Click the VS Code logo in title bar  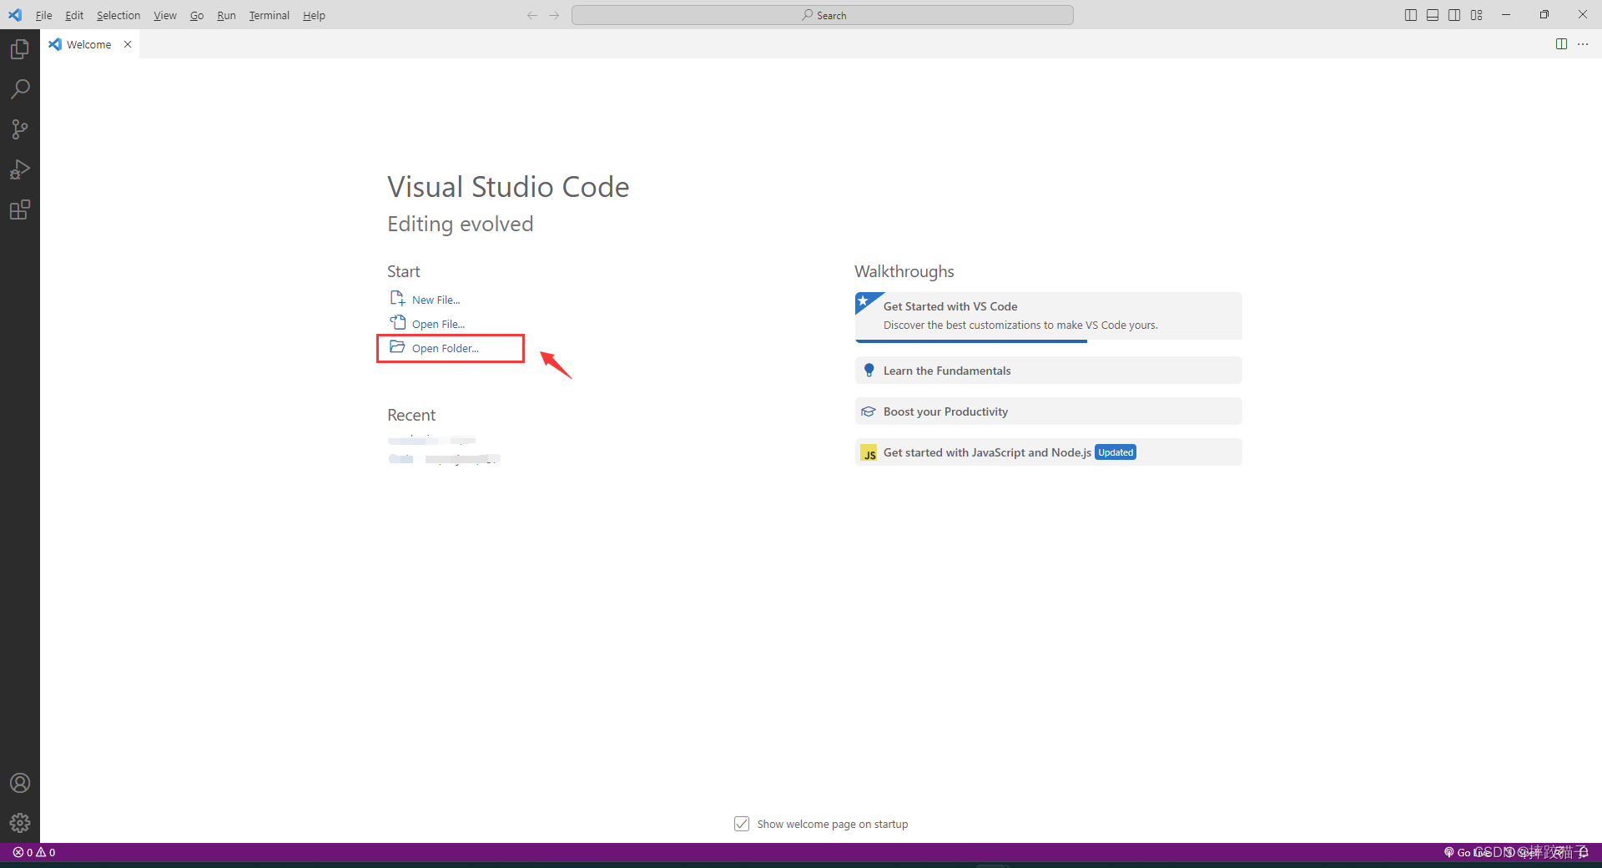[15, 15]
